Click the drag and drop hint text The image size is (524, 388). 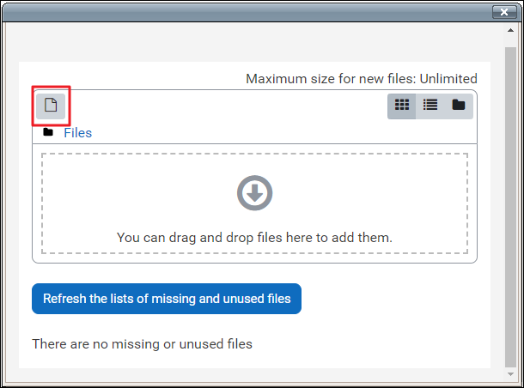[254, 237]
